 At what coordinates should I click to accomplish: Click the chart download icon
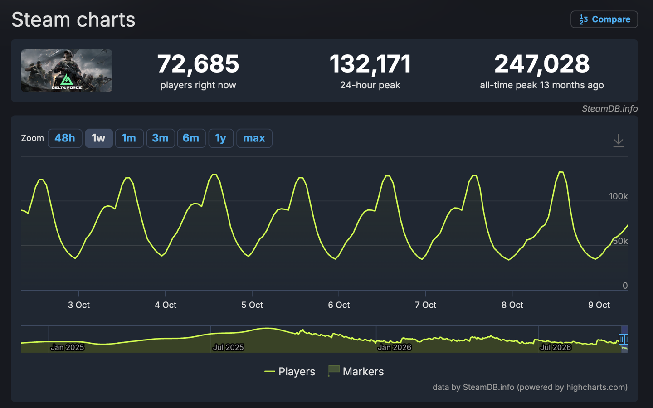pos(618,141)
